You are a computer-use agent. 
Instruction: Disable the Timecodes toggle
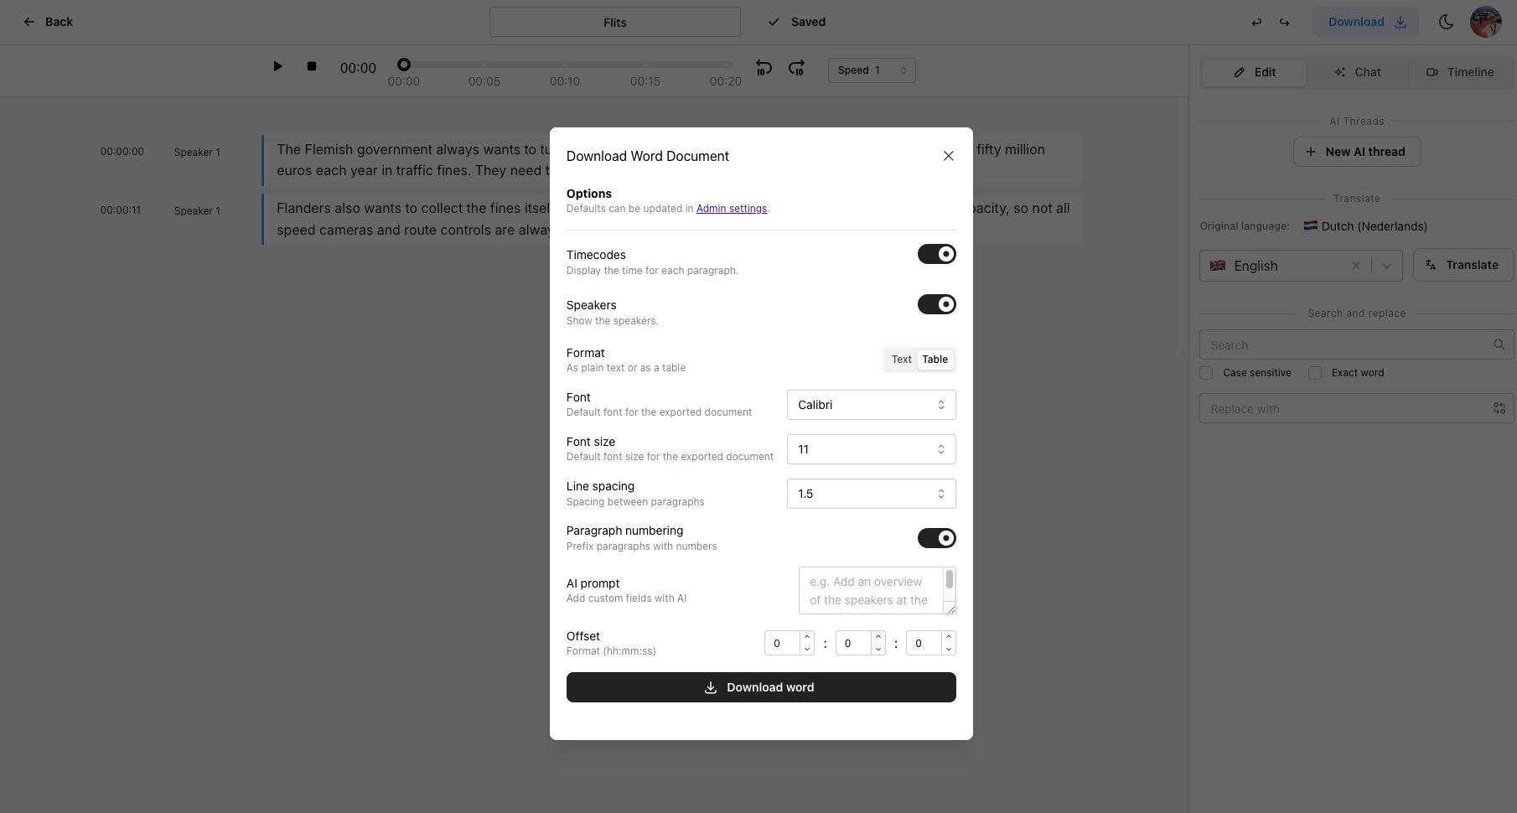[936, 254]
